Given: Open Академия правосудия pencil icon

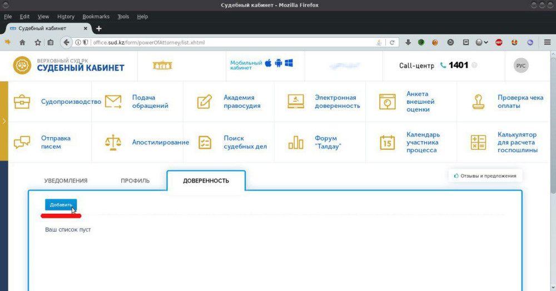Looking at the screenshot, I should pyautogui.click(x=205, y=102).
